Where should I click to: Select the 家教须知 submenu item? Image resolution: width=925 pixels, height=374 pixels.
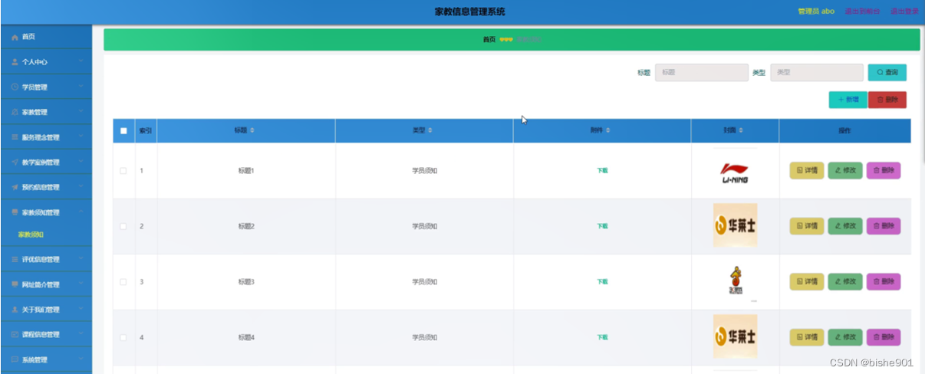click(31, 235)
